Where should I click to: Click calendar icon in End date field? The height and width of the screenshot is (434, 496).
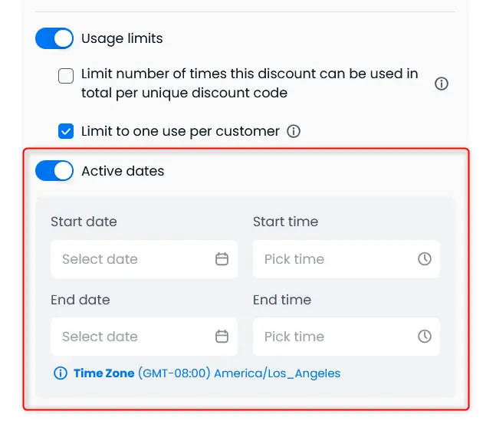[x=222, y=337]
